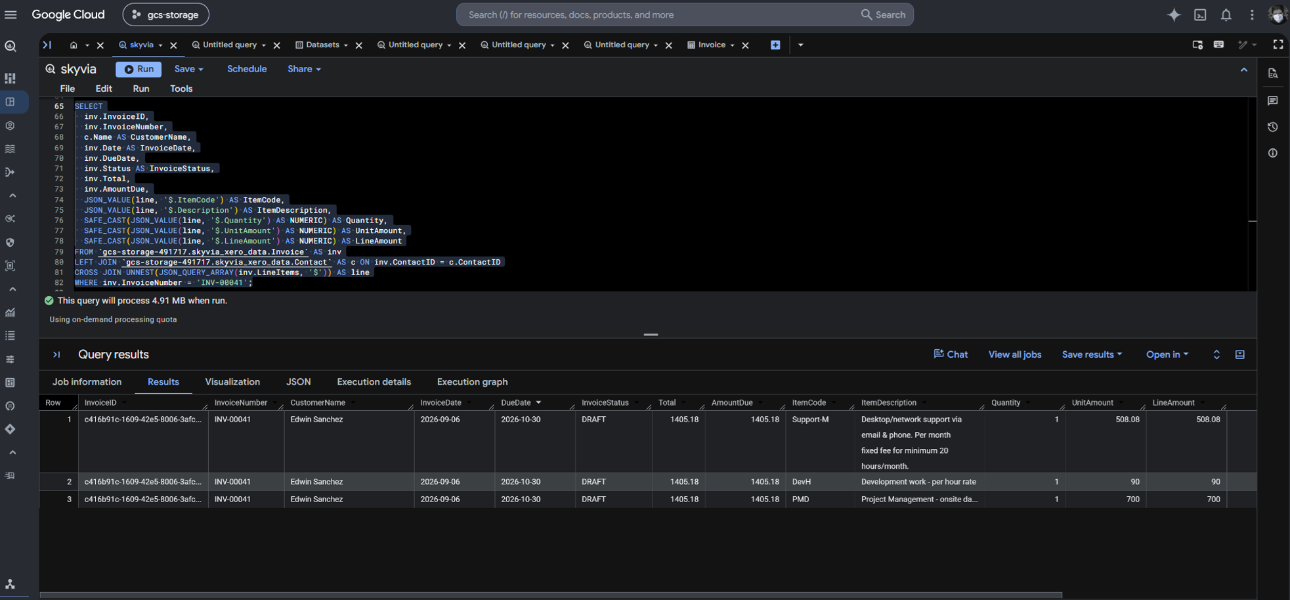Toggle the results pane expand/collapse arrows

pyautogui.click(x=1216, y=354)
